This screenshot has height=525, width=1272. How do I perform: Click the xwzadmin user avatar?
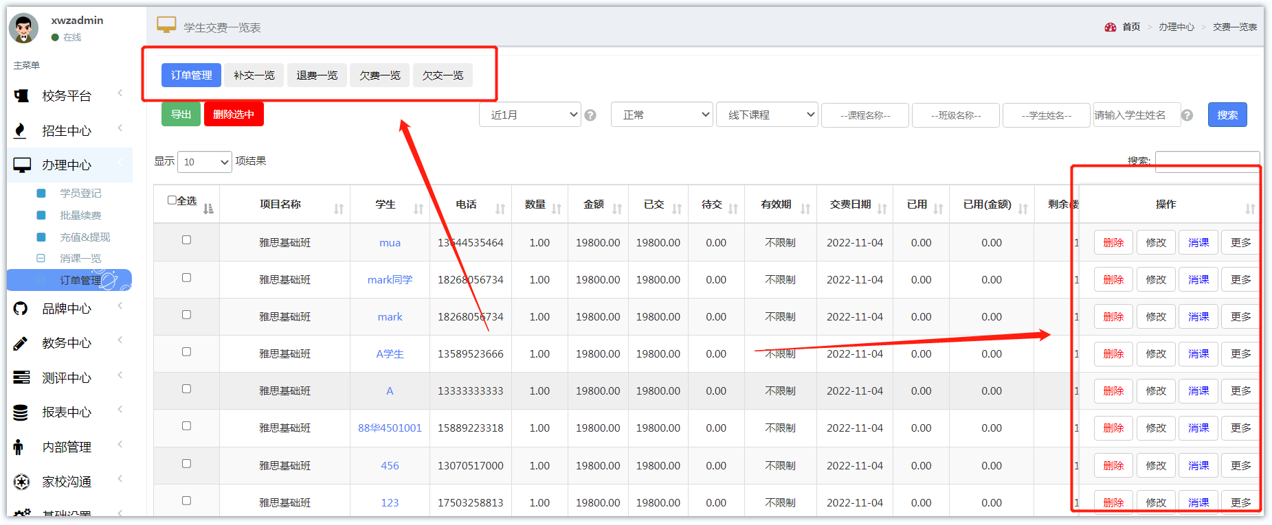coord(24,28)
